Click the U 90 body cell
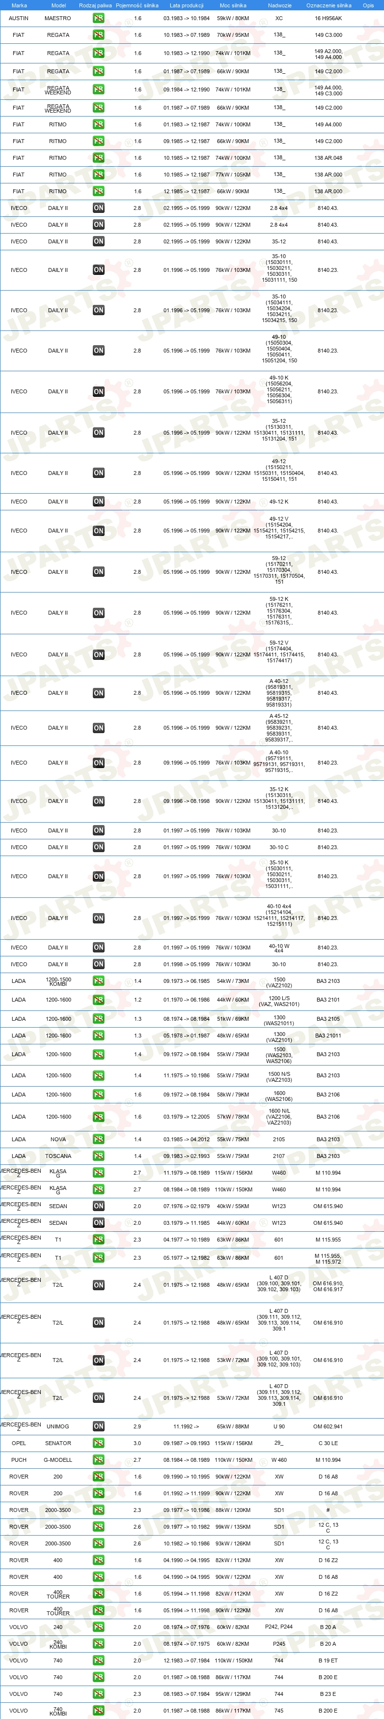This screenshot has height=1719, width=384. (279, 1427)
